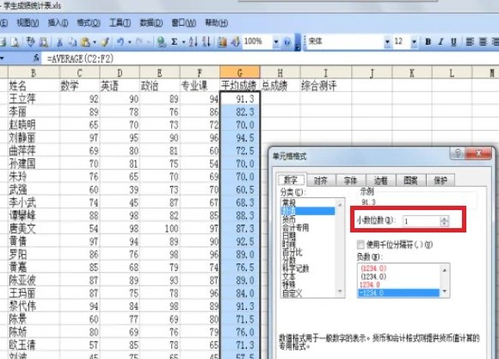Click the formula bar showing =AVERAGE(C2:F2)
The height and width of the screenshot is (359, 499).
[x=270, y=59]
